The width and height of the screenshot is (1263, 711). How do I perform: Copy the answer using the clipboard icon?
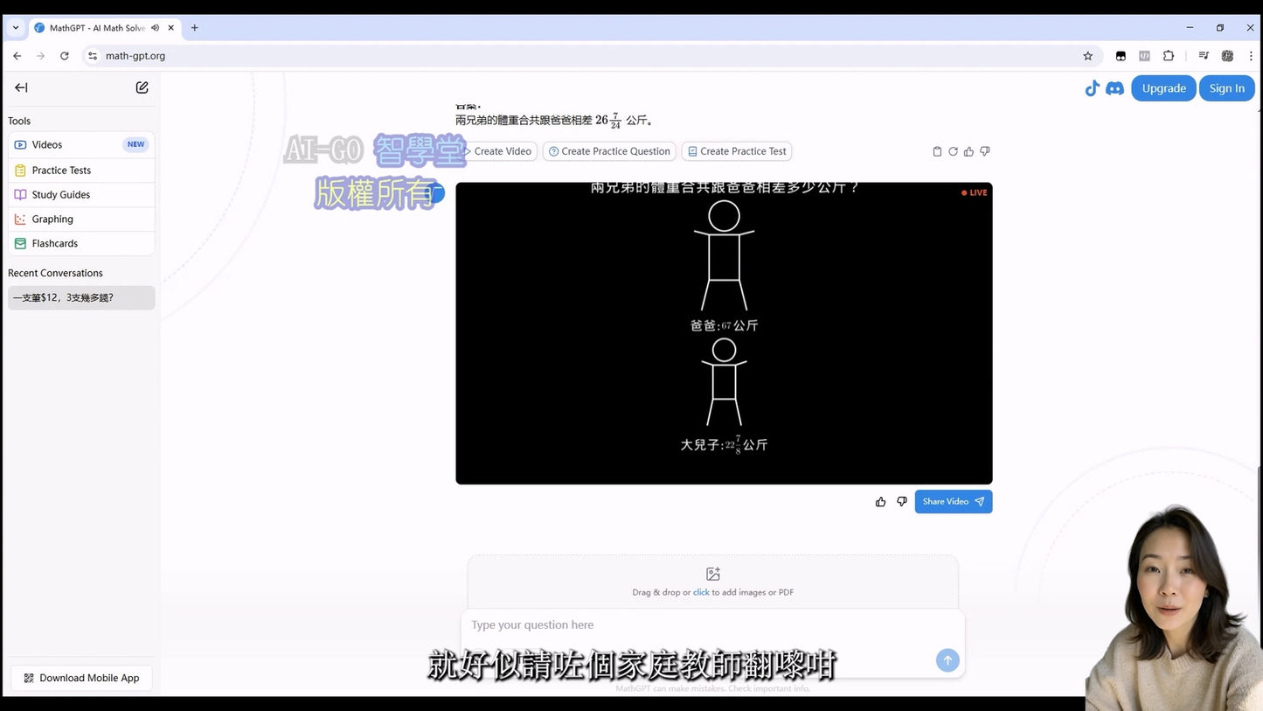[x=936, y=151]
